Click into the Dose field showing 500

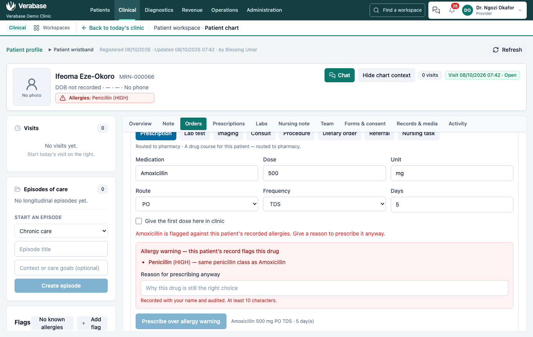tap(325, 173)
